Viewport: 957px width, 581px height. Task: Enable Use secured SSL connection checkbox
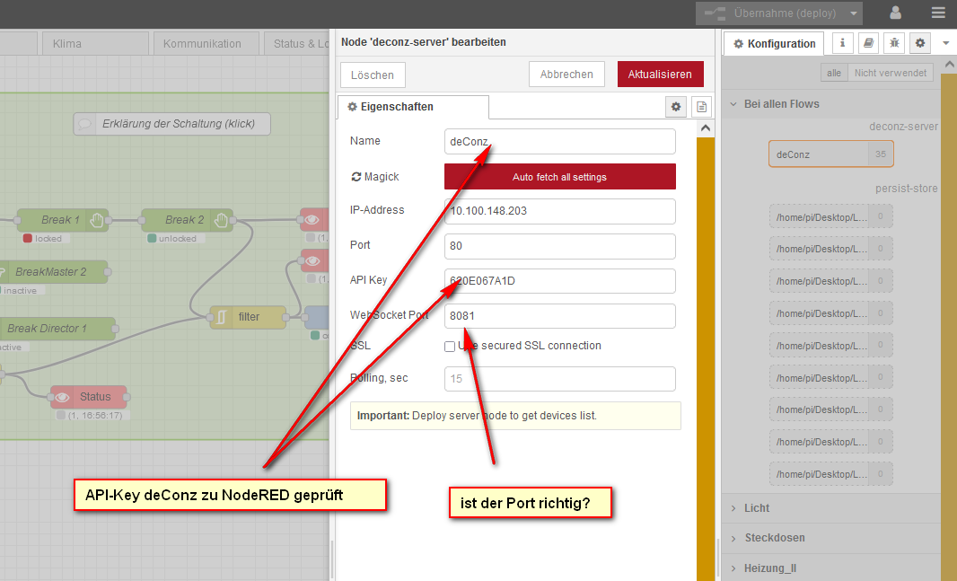click(450, 347)
